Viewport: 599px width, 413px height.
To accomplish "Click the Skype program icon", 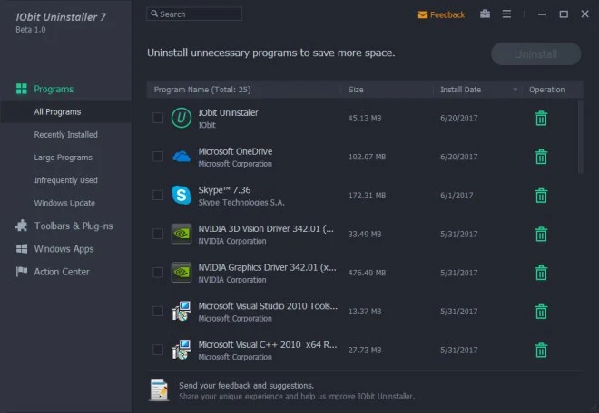I will (x=182, y=196).
